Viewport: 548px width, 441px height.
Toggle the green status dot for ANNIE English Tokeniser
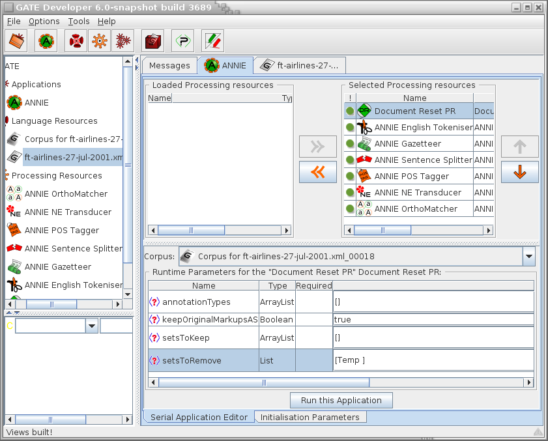pyautogui.click(x=350, y=127)
